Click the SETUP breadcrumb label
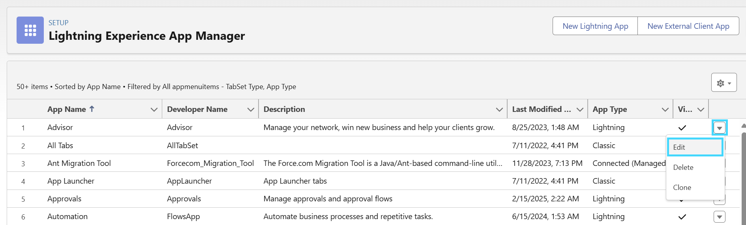This screenshot has width=746, height=225. (x=58, y=22)
